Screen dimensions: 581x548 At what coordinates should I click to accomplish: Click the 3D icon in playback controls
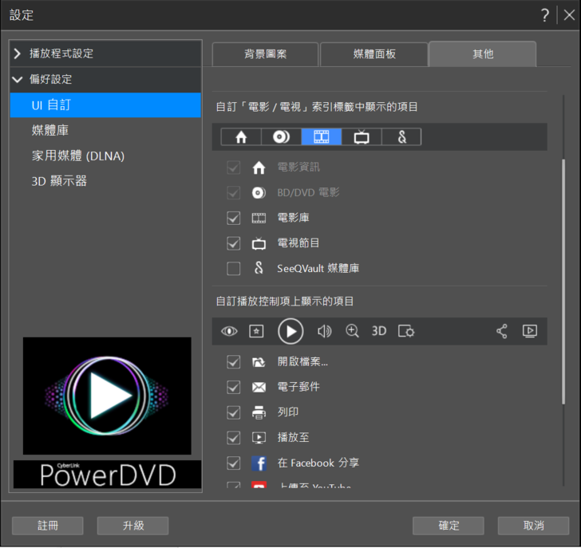[379, 331]
